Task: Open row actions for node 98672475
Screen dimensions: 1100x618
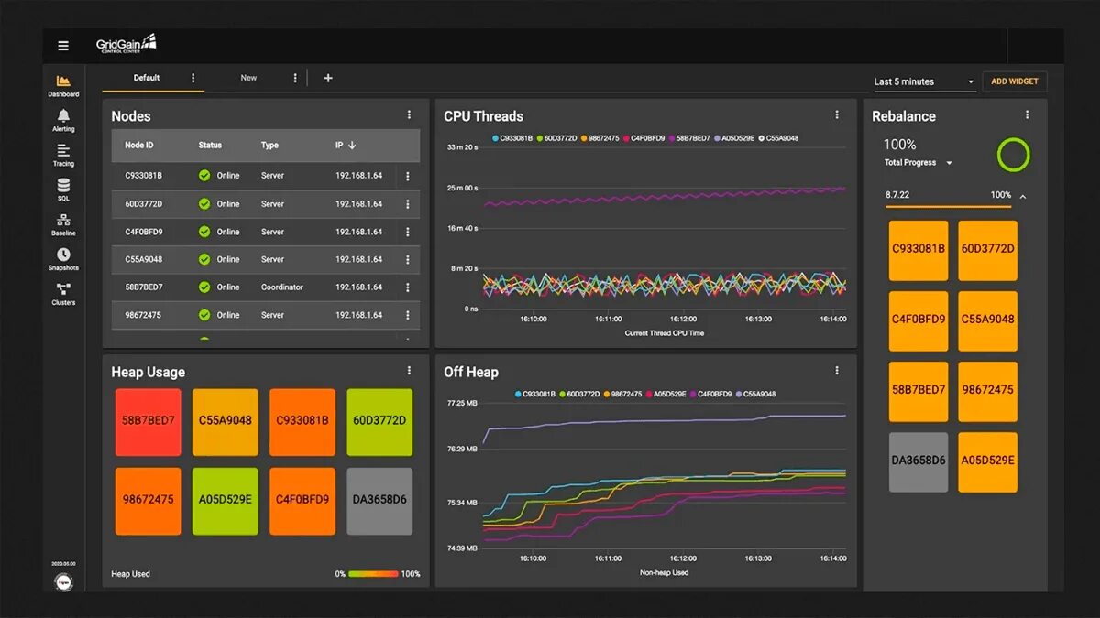Action: pyautogui.click(x=408, y=315)
